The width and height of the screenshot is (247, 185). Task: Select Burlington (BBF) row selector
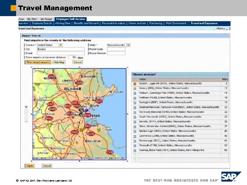pyautogui.click(x=135, y=103)
